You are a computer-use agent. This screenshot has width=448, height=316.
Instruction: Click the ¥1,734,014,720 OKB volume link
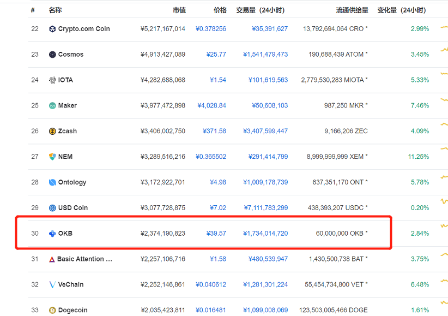pos(265,234)
